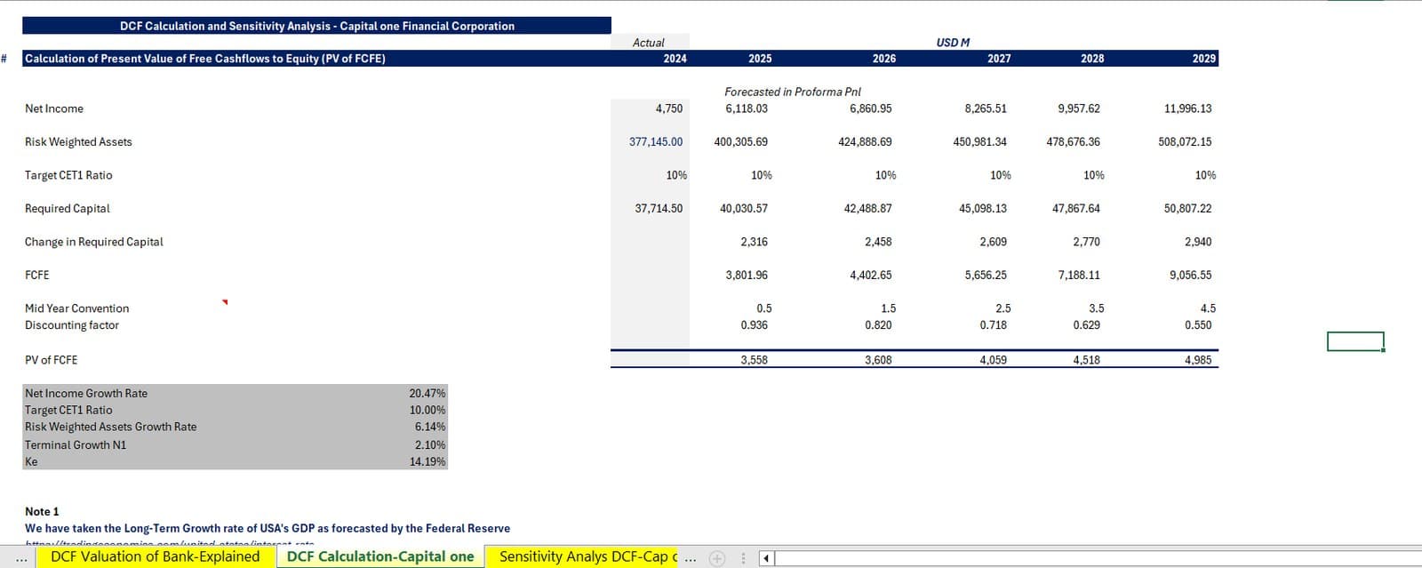Select the Net Income Growth Rate label
The height and width of the screenshot is (568, 1422).
86,394
